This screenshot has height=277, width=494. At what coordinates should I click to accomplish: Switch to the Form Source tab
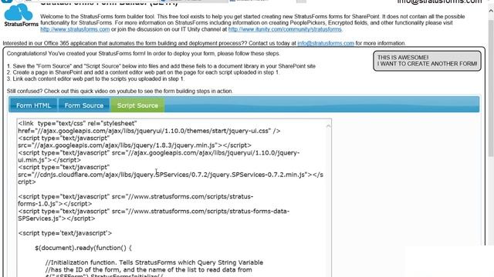click(x=84, y=105)
